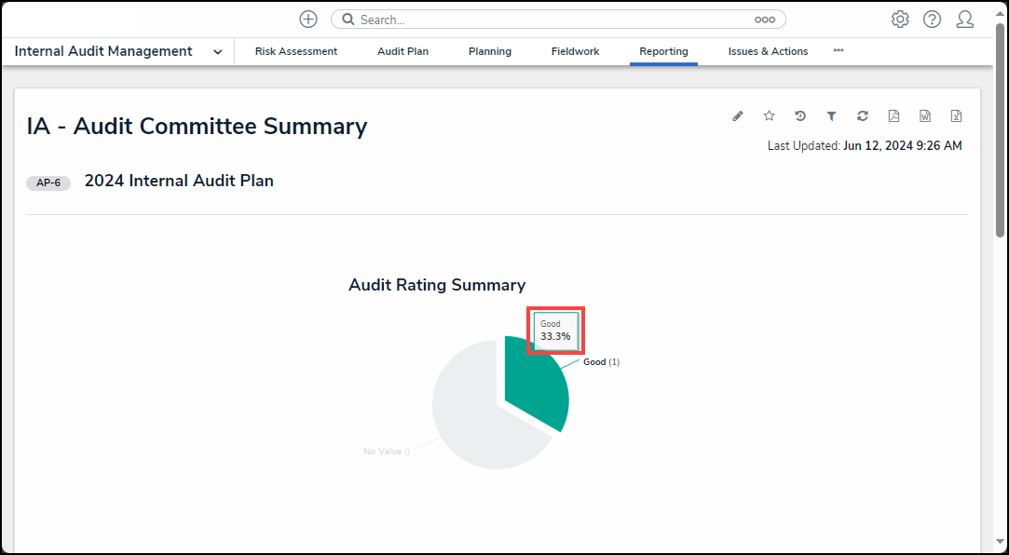Screen dimensions: 1009x555
Task: Open the Issues & Actions tab
Action: (x=768, y=52)
